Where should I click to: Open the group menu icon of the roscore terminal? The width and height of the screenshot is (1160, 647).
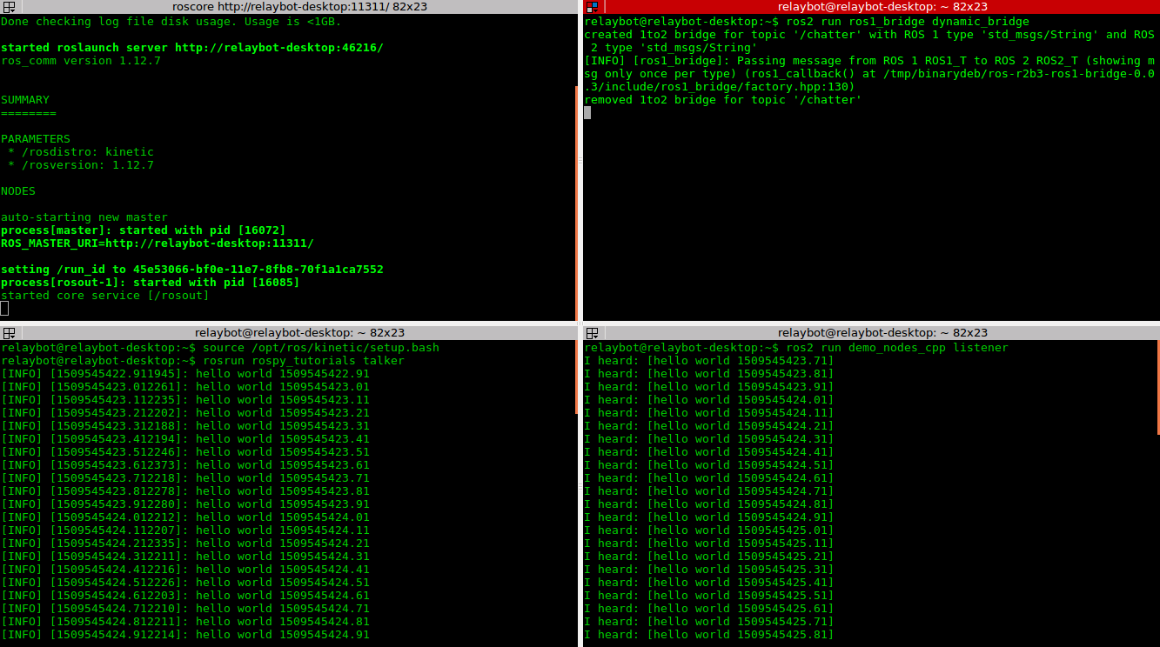click(10, 7)
